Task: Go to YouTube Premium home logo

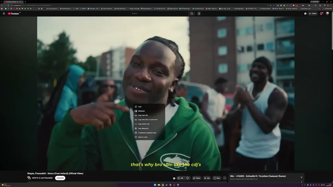Action: (x=14, y=14)
